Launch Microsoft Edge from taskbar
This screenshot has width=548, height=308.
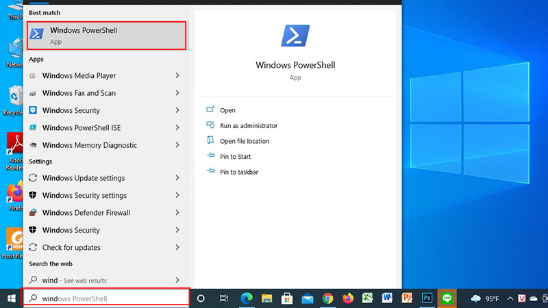(247, 298)
